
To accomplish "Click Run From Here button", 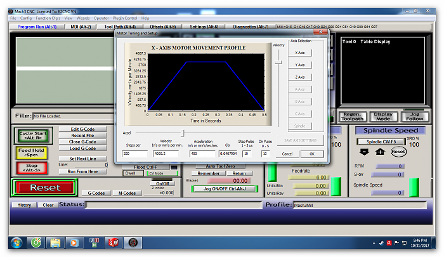I will tap(82, 171).
